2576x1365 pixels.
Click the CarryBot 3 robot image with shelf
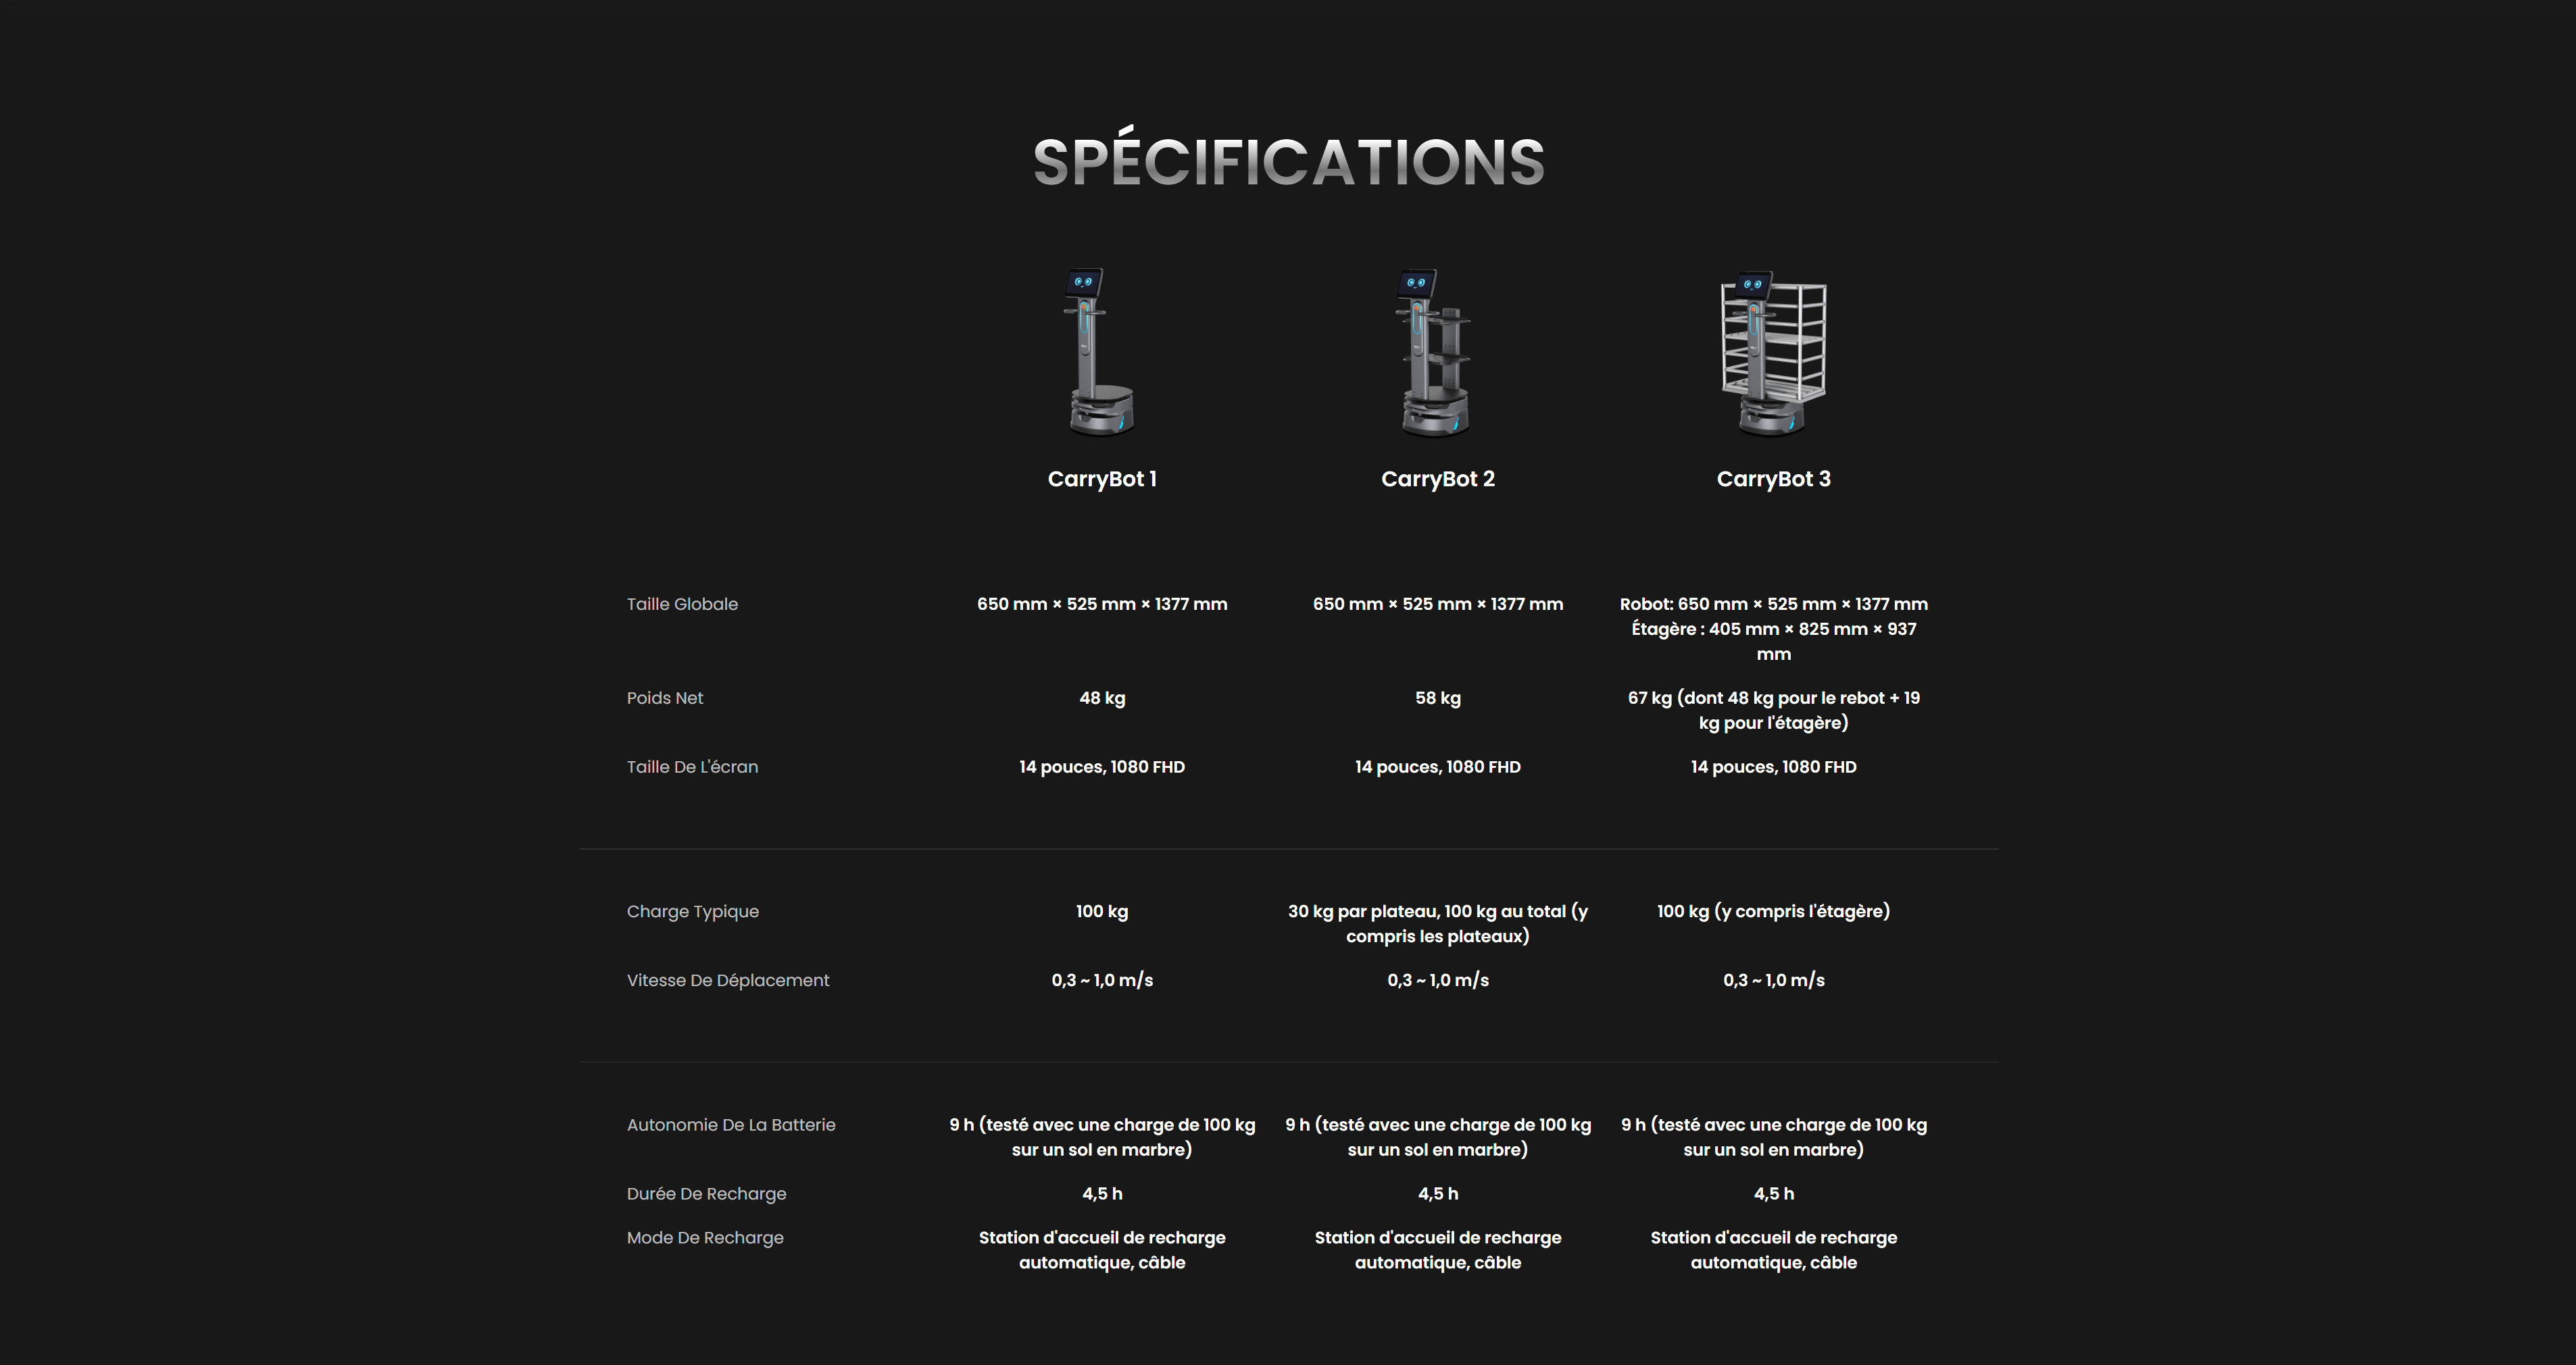coord(1773,352)
